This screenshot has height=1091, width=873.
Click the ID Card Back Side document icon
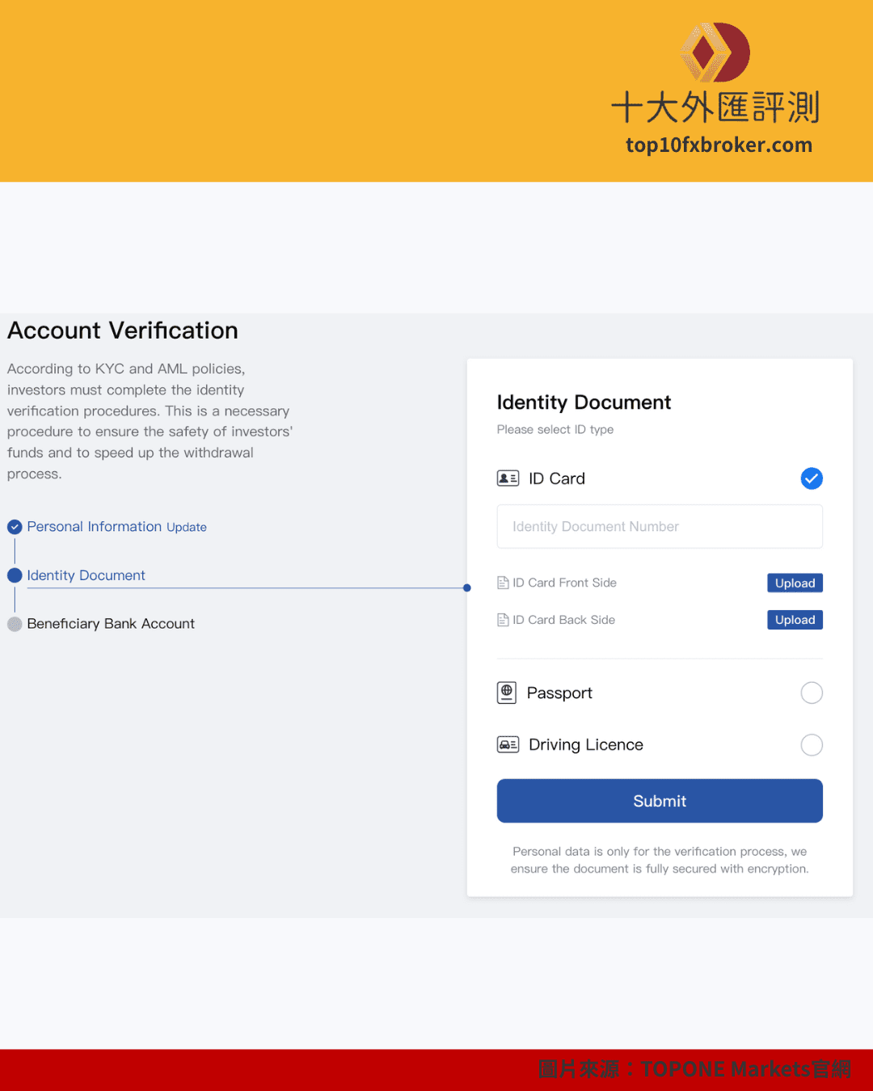tap(503, 620)
